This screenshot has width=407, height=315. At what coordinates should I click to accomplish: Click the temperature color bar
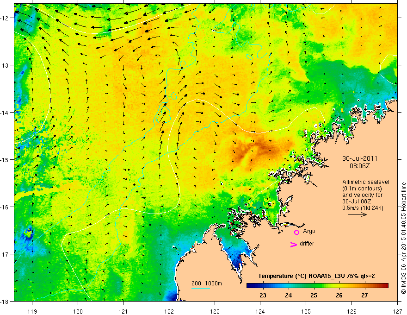pyautogui.click(x=317, y=286)
